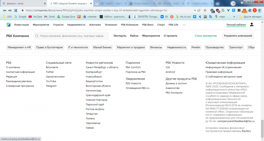The width and height of the screenshot is (264, 141).
Task: Open Эксперты section
Action: pos(120,36)
